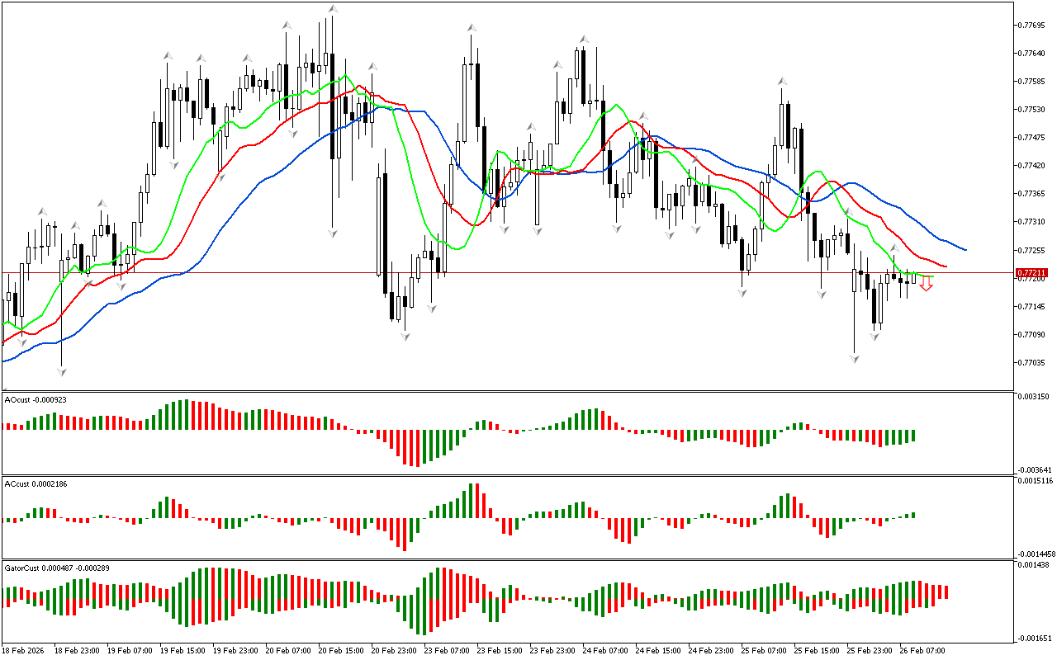Click up fractal arrow above 25 Feb 07:00 peak
This screenshot has width=1057, height=660.
[781, 81]
